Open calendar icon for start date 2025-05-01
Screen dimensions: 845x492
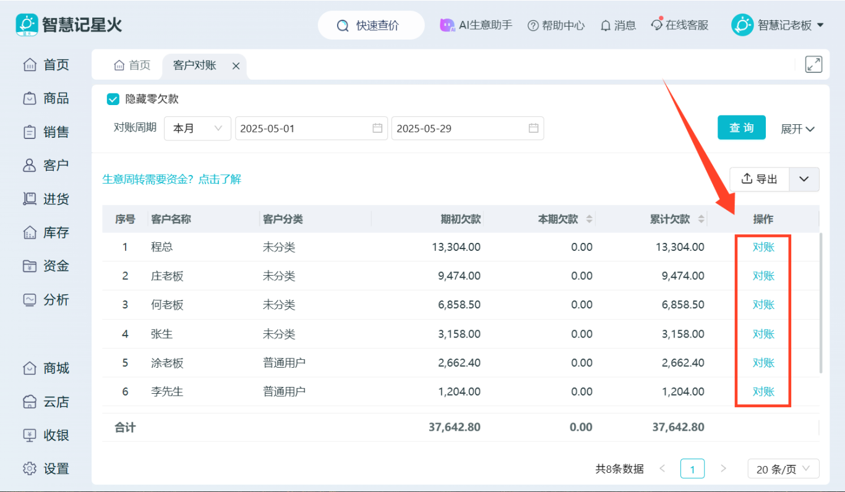[377, 129]
